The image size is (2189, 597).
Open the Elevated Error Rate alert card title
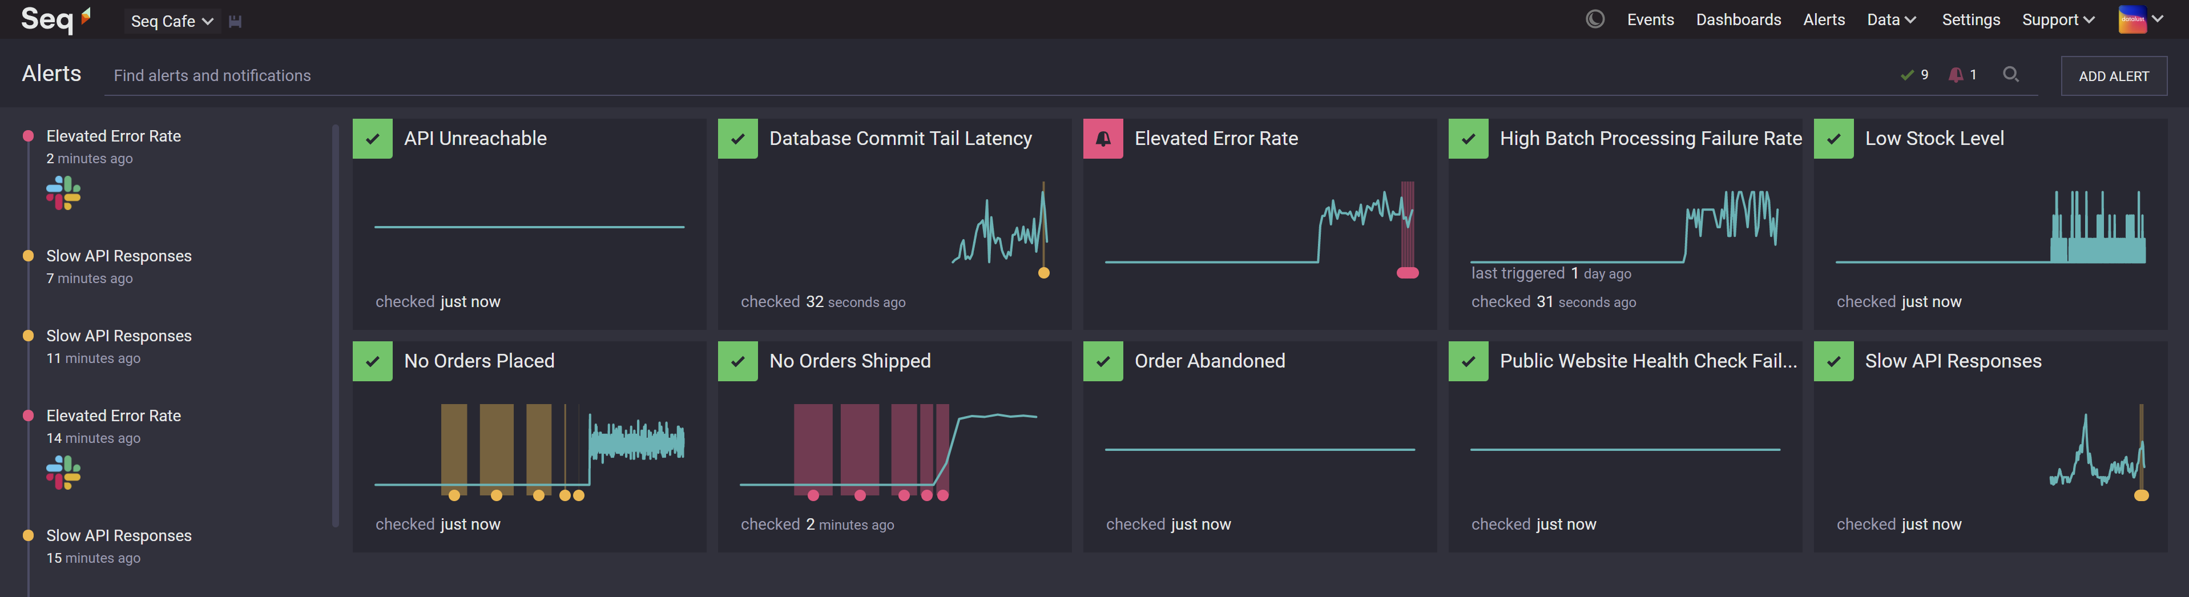[x=1216, y=139]
